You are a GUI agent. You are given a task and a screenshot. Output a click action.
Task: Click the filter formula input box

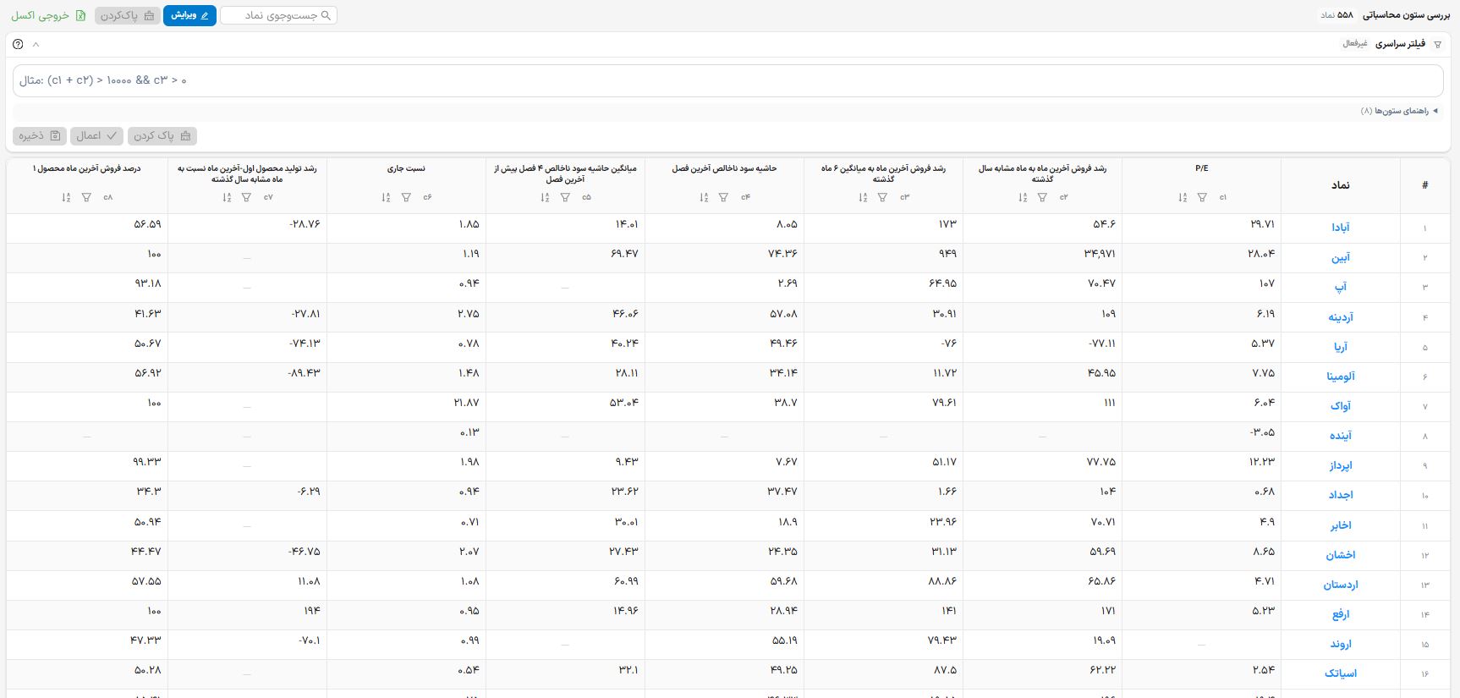tap(728, 80)
